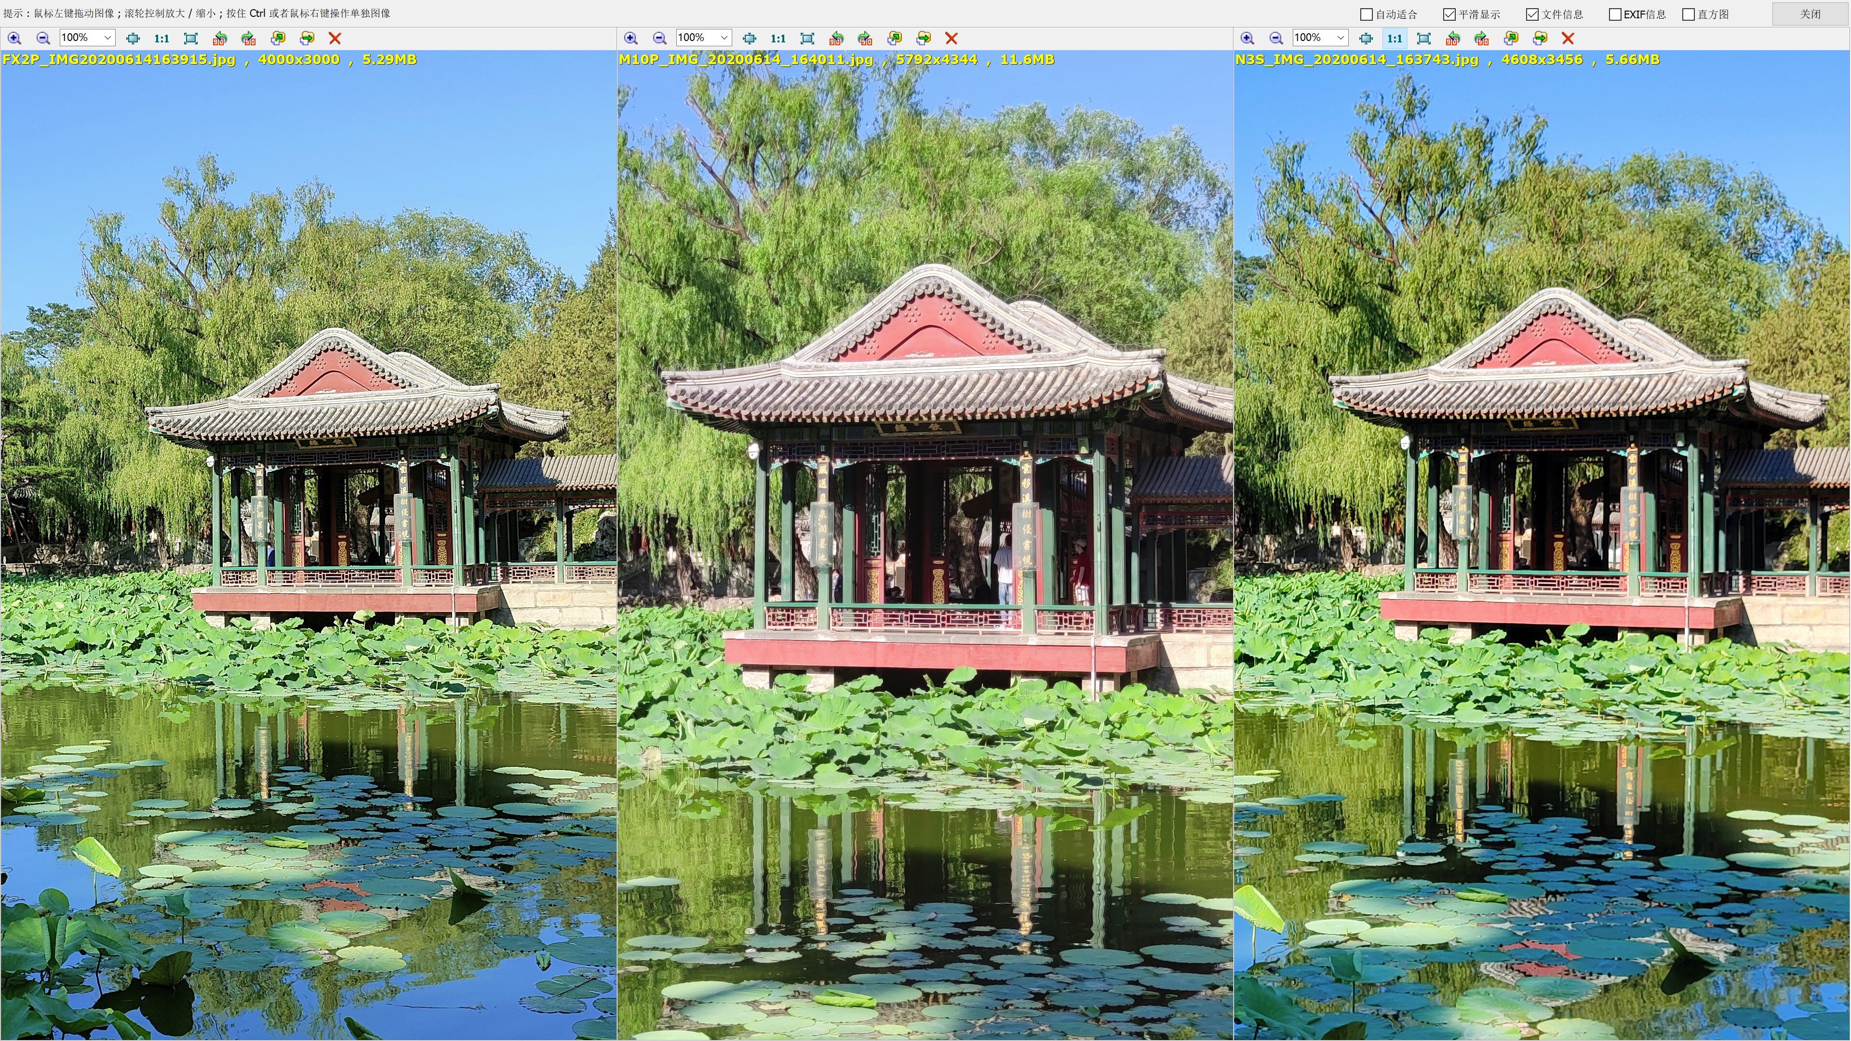Viewport: 1851px width, 1041px height.
Task: Open the zoom percentage dropdown for FX2P
Action: coord(108,38)
